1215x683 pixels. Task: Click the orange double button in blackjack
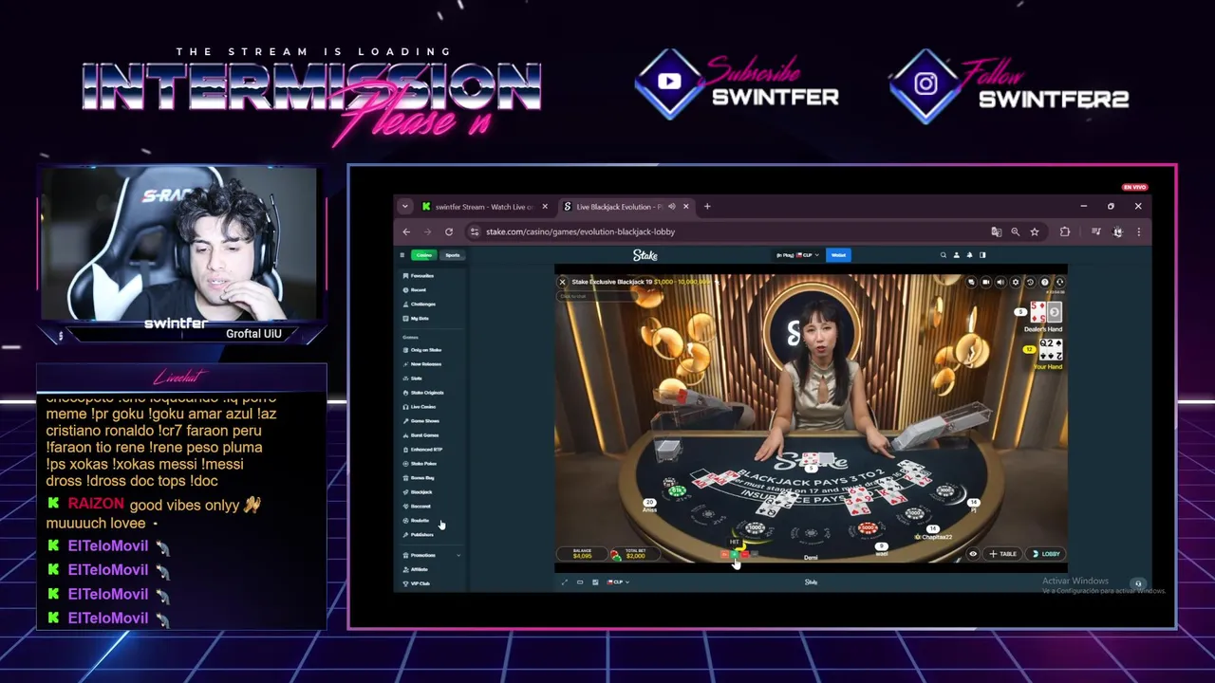coord(724,554)
